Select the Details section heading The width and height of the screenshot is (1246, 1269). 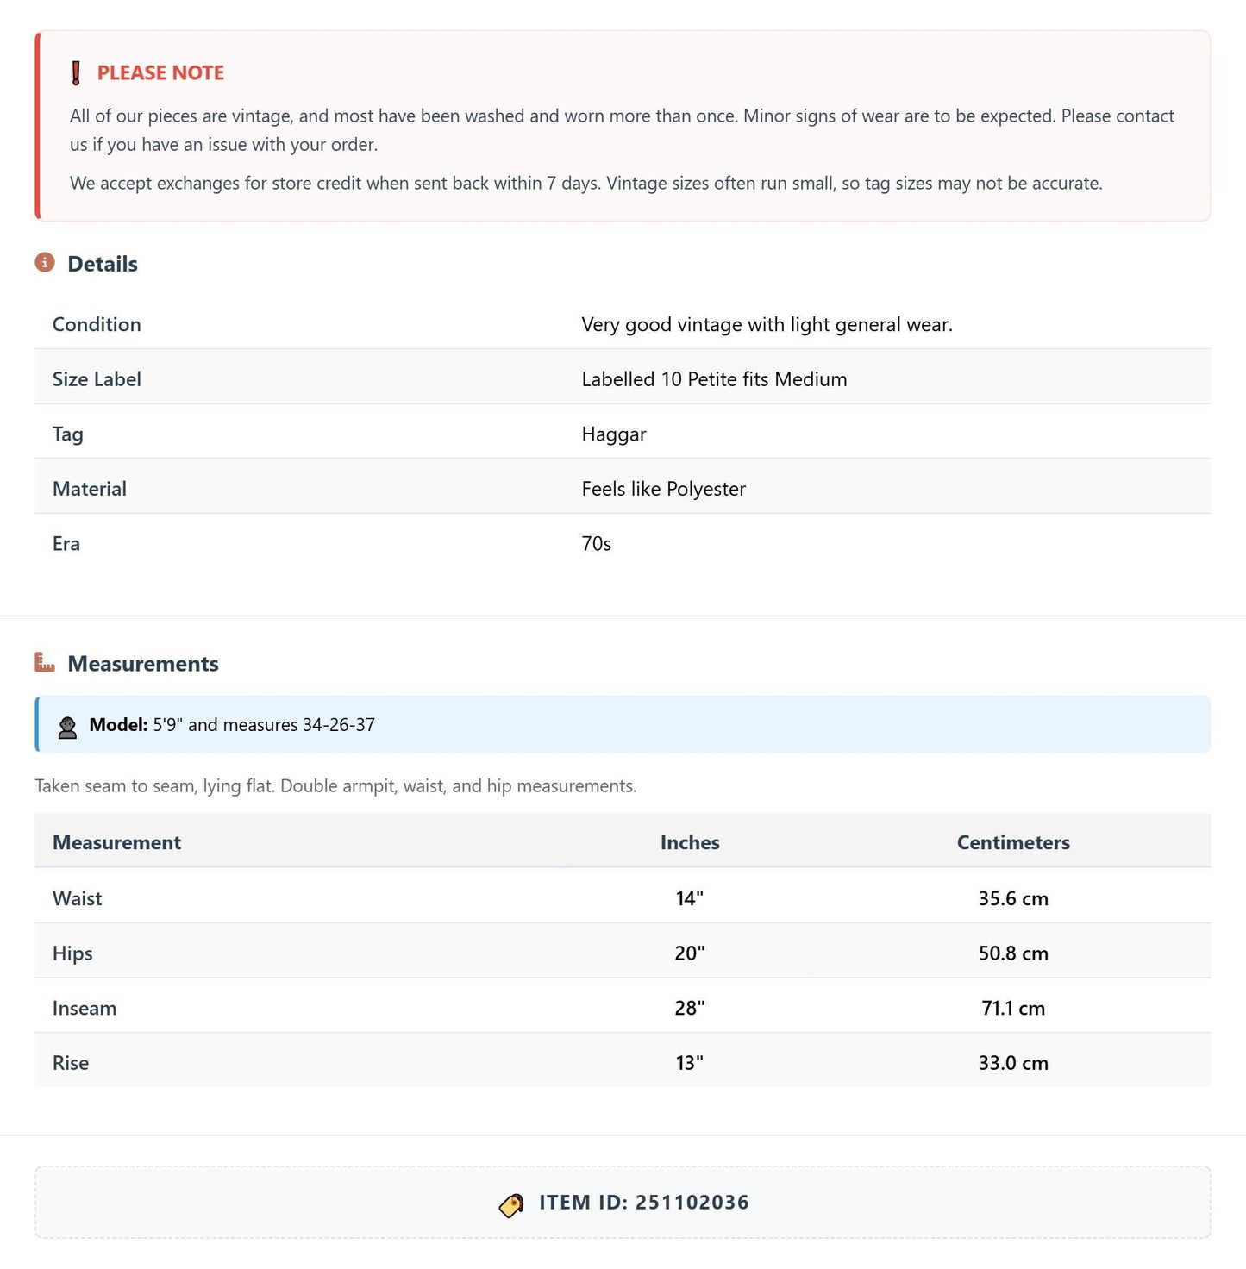click(103, 264)
